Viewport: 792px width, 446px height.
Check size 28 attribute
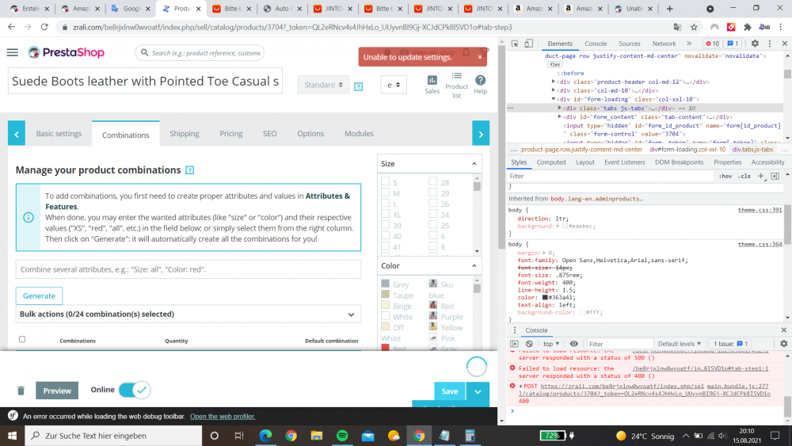tap(433, 181)
